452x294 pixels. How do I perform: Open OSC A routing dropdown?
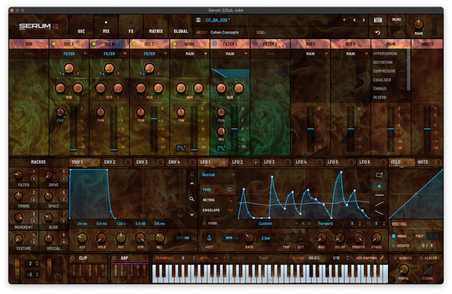tap(69, 54)
